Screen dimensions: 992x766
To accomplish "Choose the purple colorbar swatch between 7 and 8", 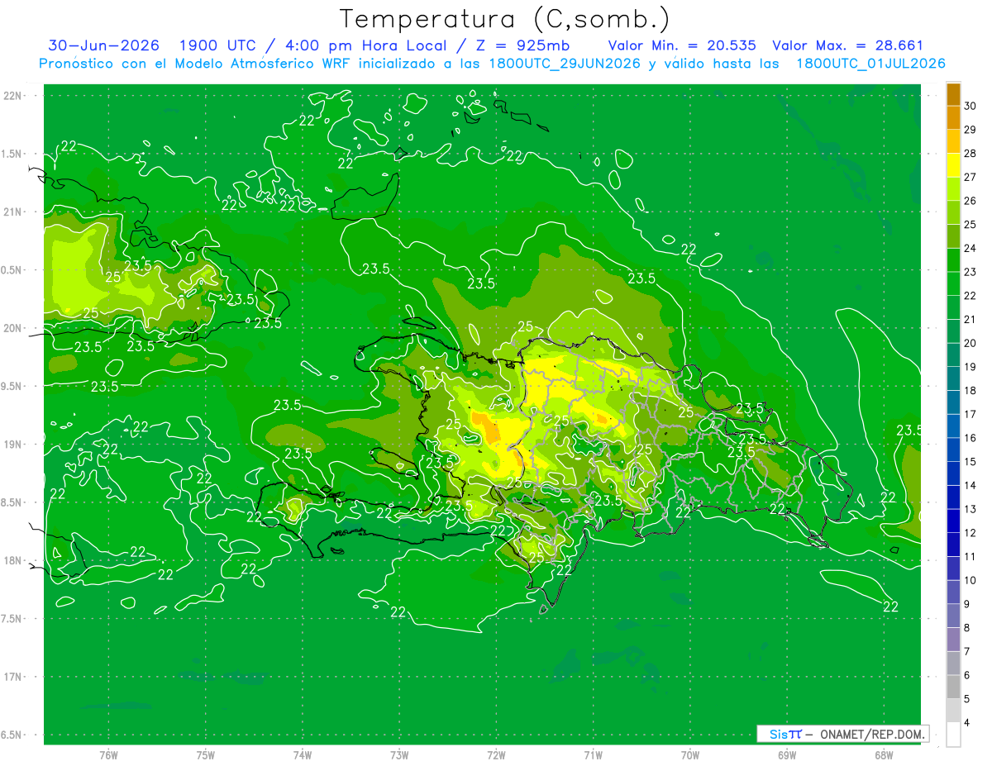I will click(953, 640).
